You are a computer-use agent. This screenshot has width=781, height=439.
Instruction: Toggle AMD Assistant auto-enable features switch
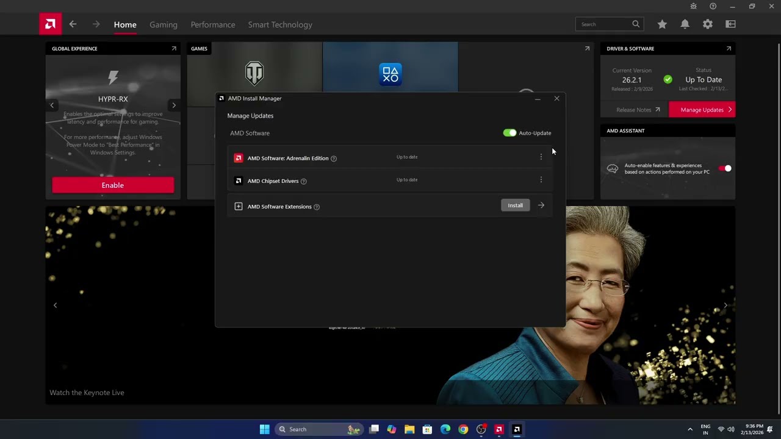[x=725, y=168]
